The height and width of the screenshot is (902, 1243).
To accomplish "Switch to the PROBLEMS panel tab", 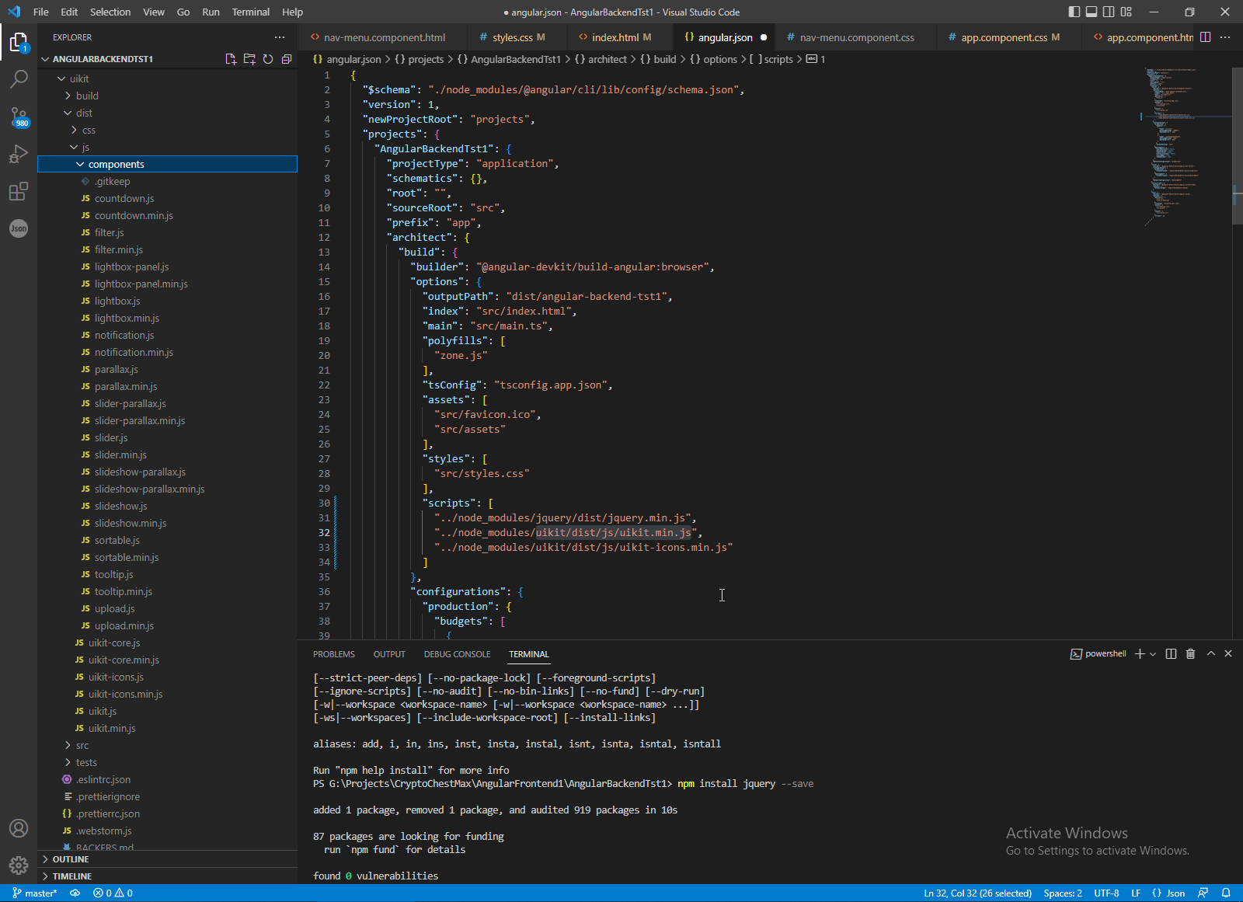I will click(x=334, y=654).
